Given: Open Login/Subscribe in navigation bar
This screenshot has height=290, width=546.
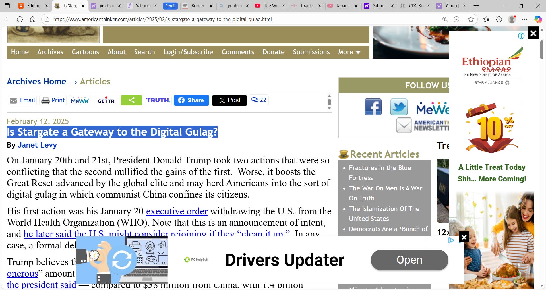Looking at the screenshot, I should pyautogui.click(x=188, y=52).
